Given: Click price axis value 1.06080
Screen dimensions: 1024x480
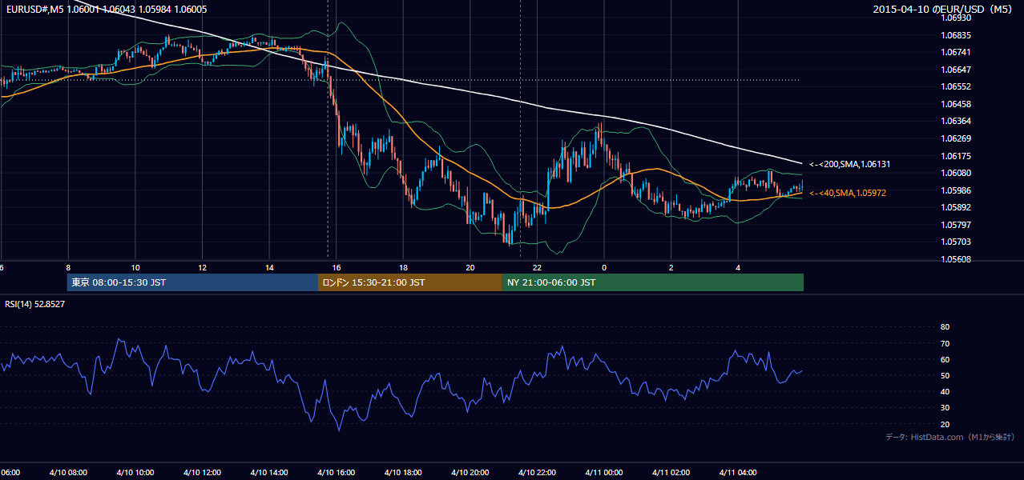Looking at the screenshot, I should (957, 173).
